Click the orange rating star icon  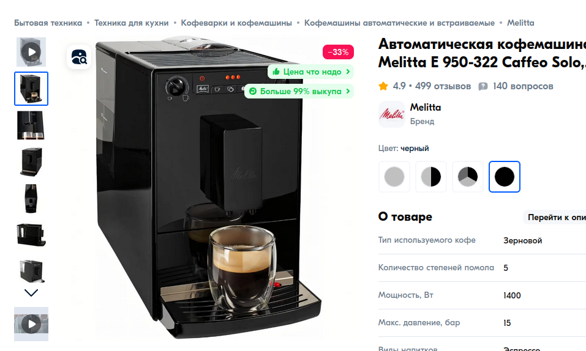point(383,86)
